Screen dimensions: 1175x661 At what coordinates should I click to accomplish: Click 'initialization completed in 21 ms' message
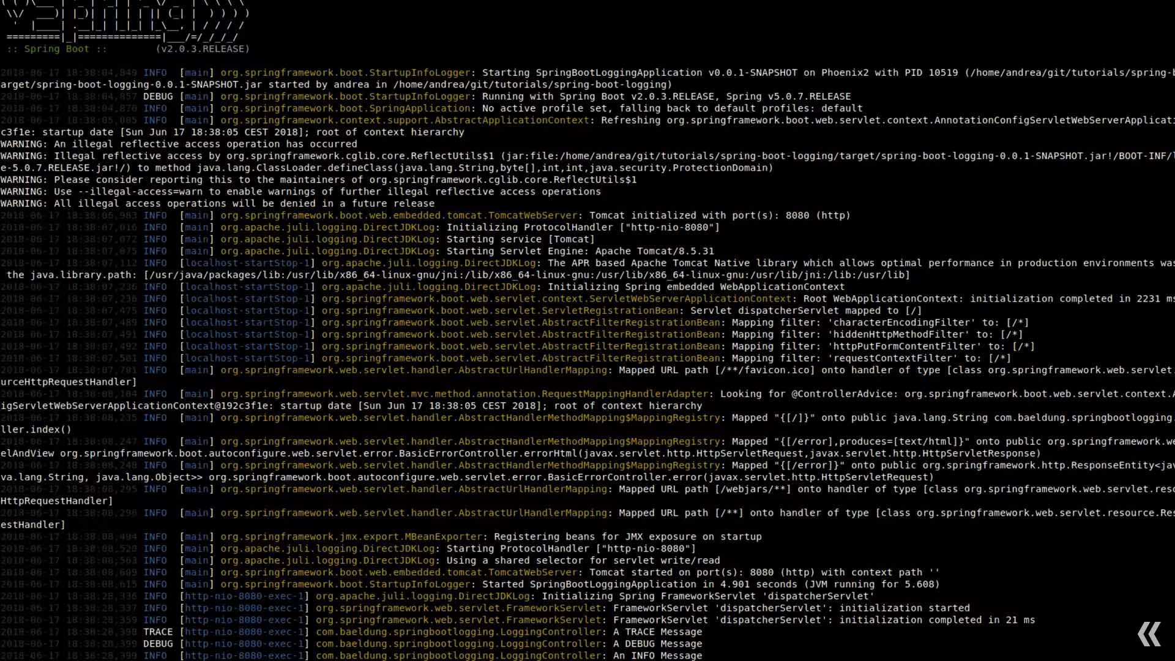tap(937, 621)
